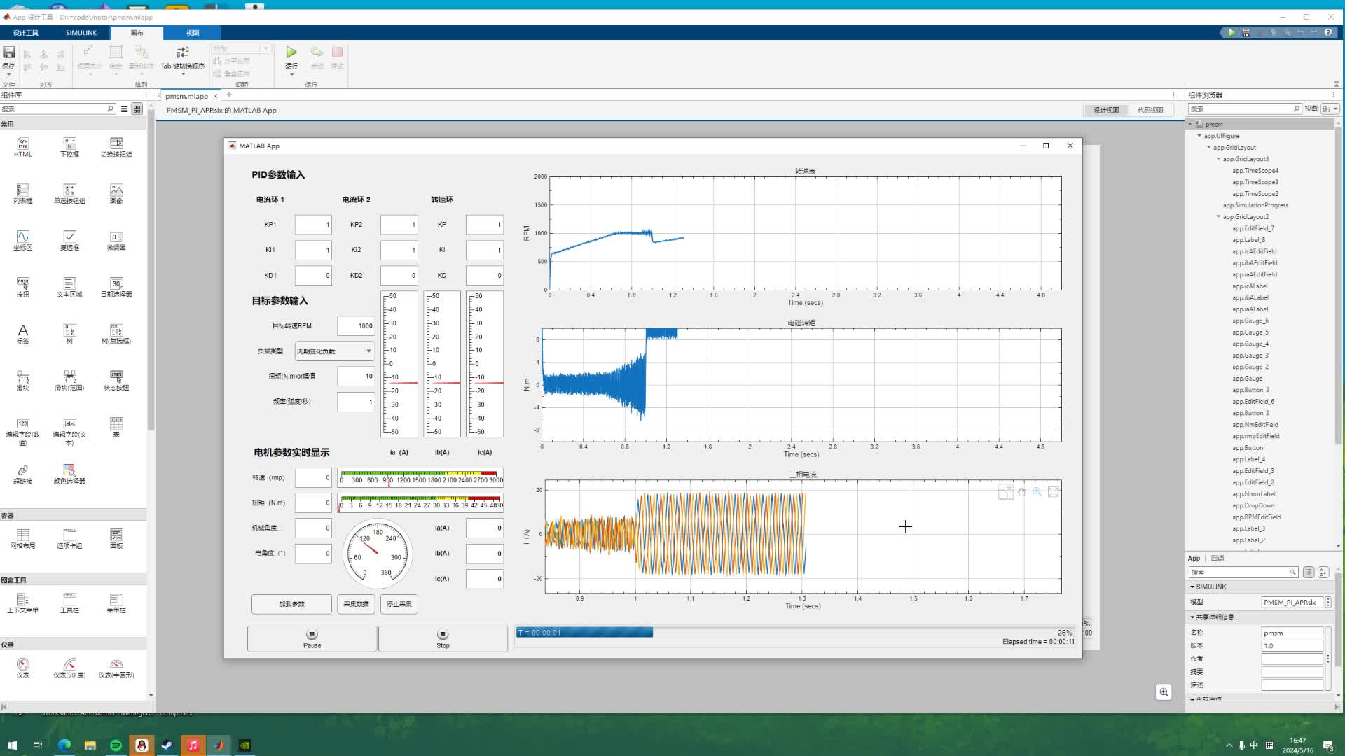Toggle grid view of component library
1345x756 pixels.
point(137,109)
